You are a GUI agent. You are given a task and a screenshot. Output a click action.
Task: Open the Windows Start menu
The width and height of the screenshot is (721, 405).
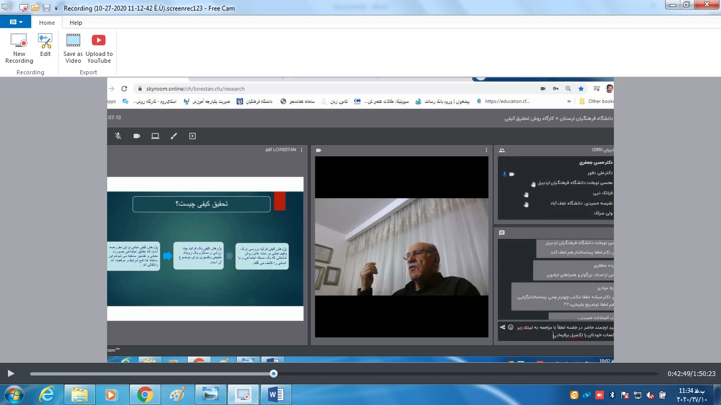pos(13,394)
